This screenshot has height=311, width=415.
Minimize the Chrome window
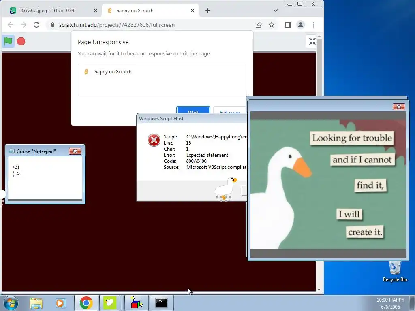click(290, 4)
